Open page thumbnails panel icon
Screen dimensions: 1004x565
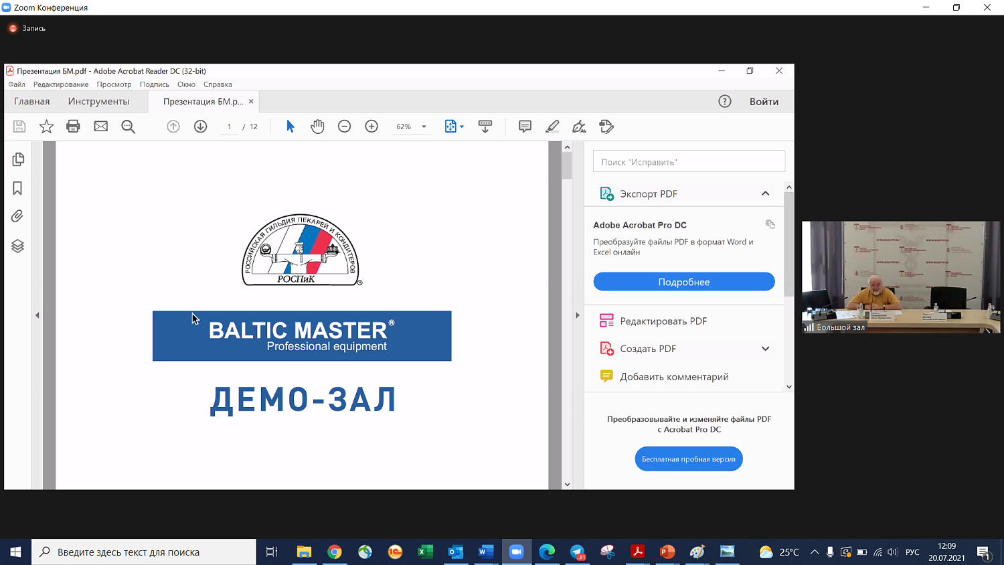pyautogui.click(x=18, y=159)
